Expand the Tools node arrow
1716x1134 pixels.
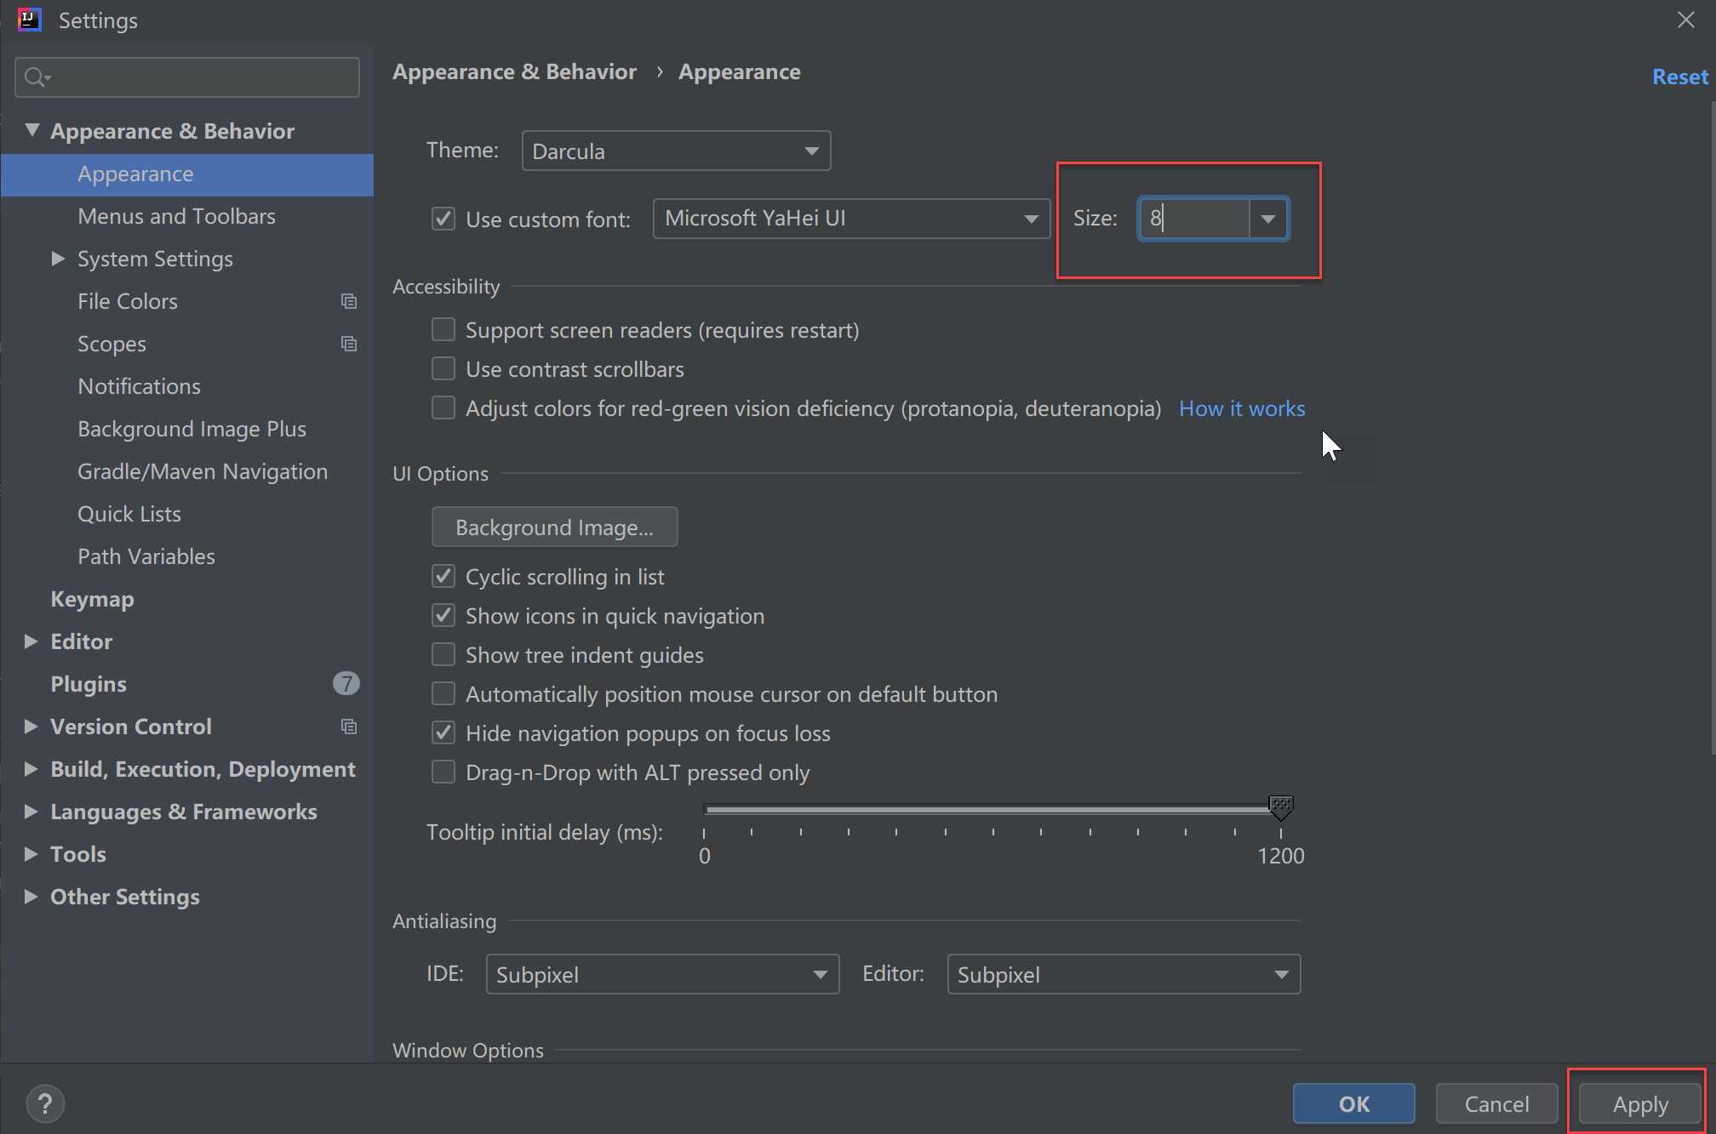click(31, 853)
